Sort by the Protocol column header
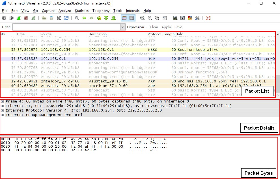Screen dimensions: 280x179 (155, 34)
